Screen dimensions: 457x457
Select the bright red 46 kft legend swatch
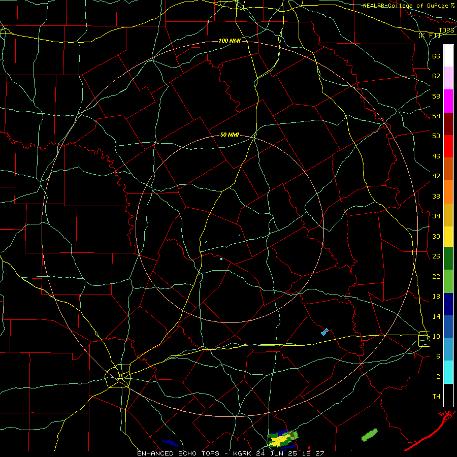448,146
